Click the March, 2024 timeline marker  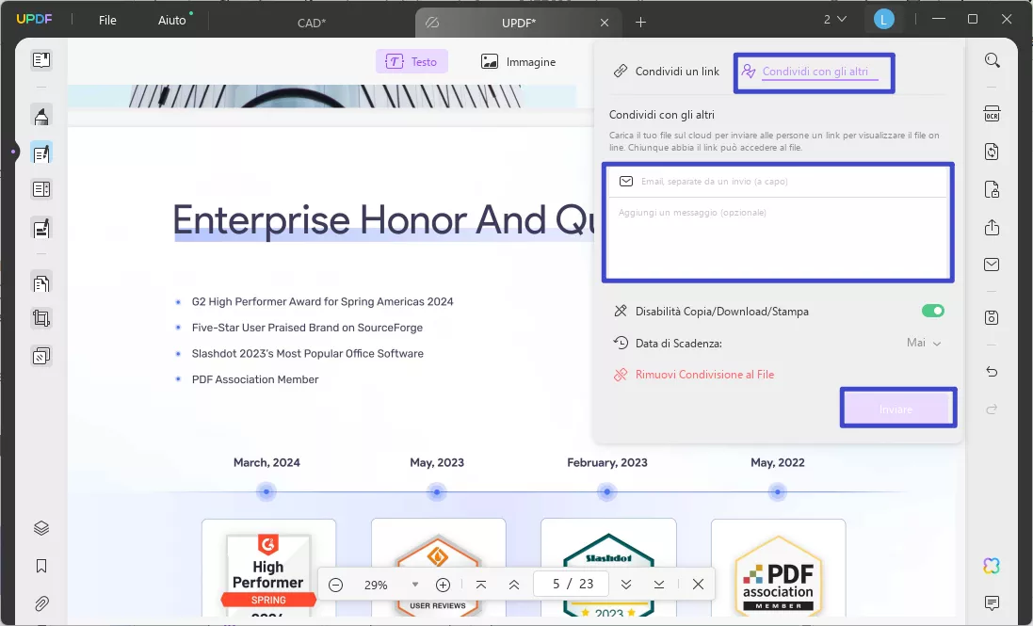coord(266,491)
